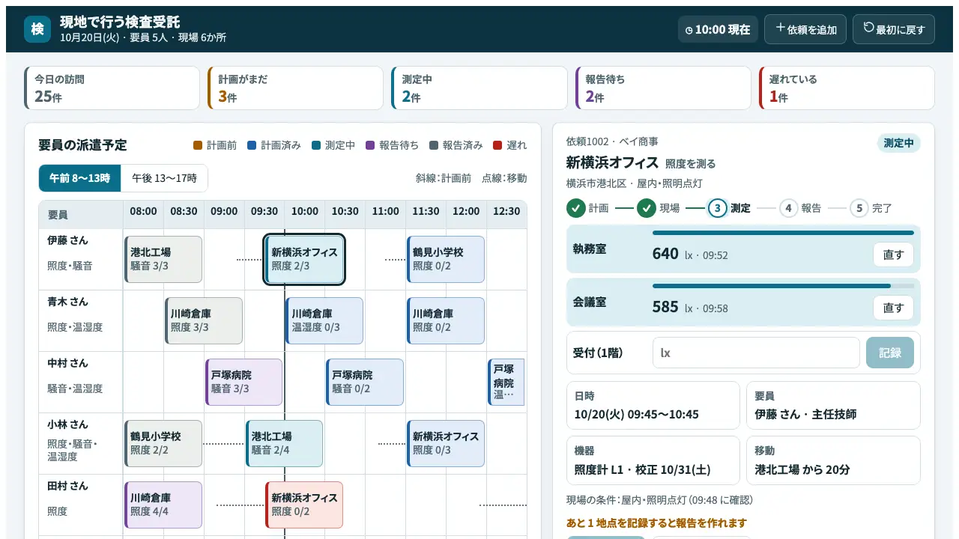Click 直す button for 会議室
The height and width of the screenshot is (539, 959).
coord(893,308)
